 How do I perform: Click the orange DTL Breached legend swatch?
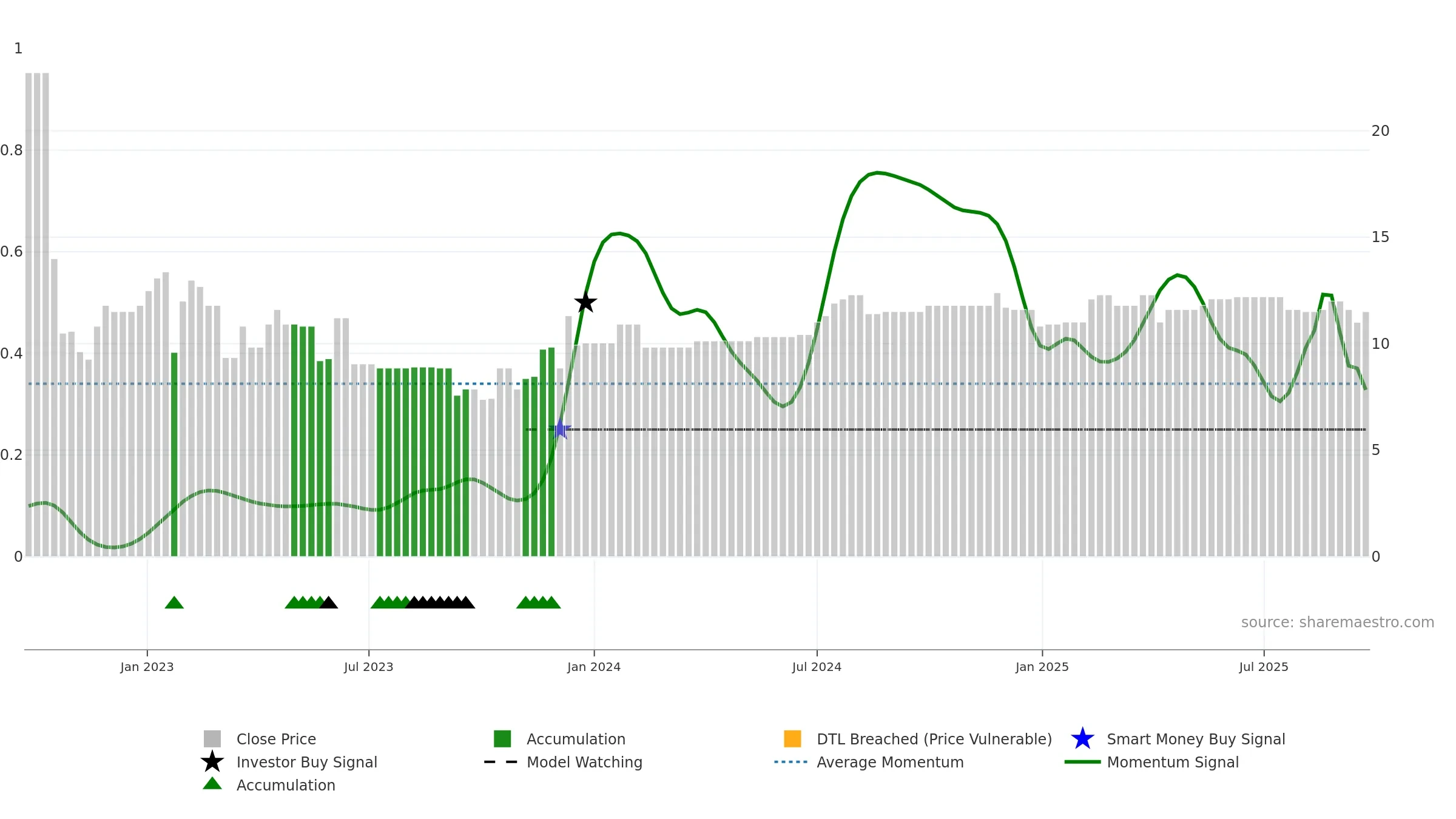click(792, 739)
